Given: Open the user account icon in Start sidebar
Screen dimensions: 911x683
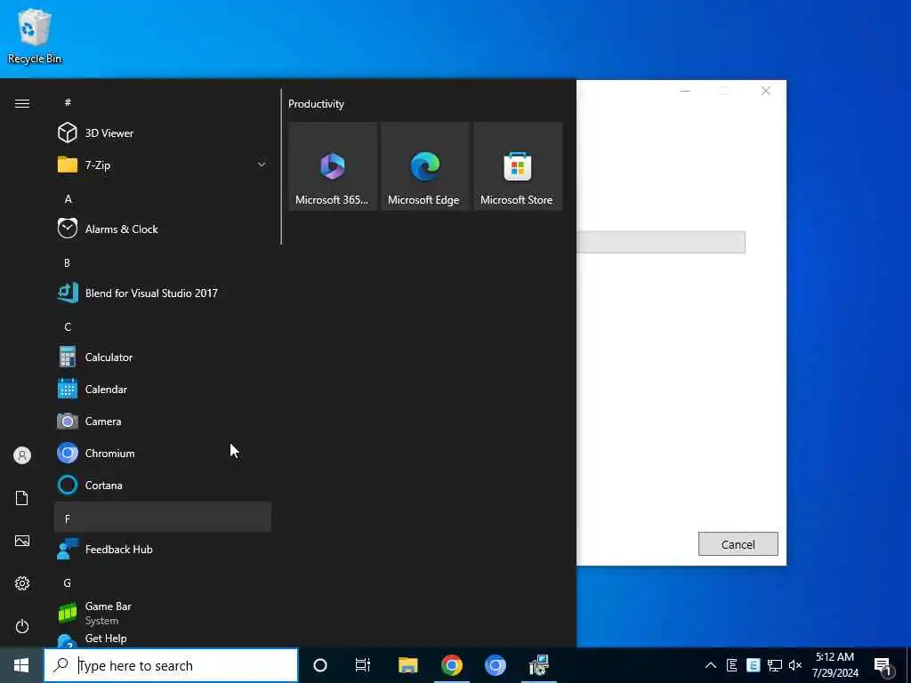Looking at the screenshot, I should (x=22, y=455).
